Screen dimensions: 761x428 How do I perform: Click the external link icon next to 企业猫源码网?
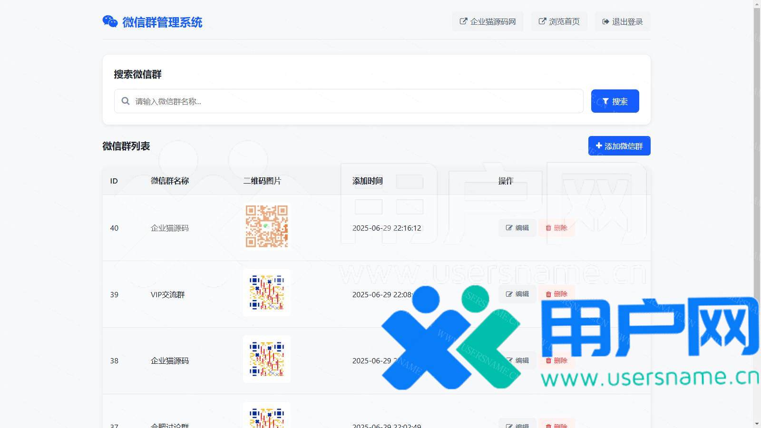coord(462,21)
